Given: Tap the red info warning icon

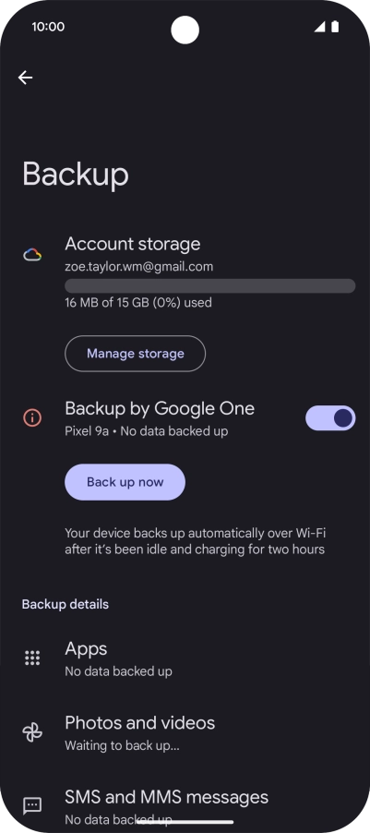Looking at the screenshot, I should coord(32,417).
